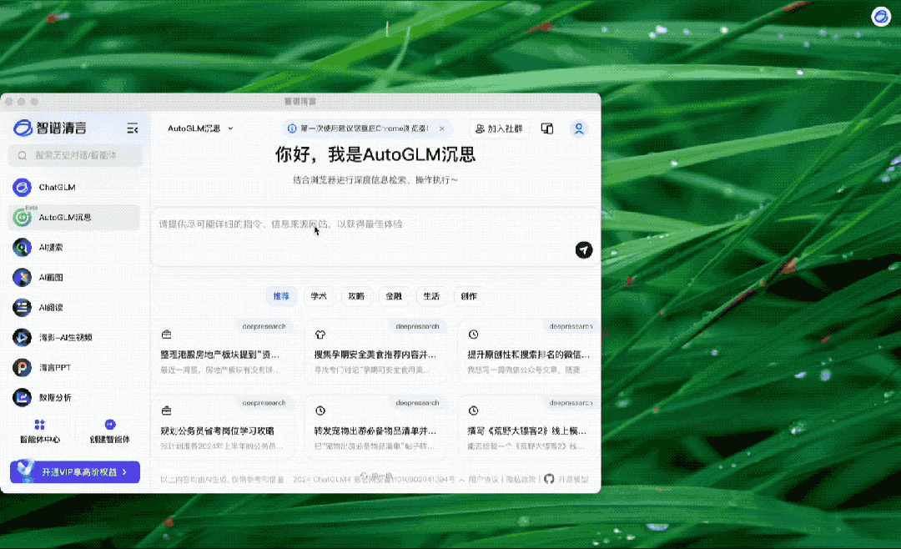Open the 用户协议 link in footer
The height and width of the screenshot is (549, 901).
pyautogui.click(x=483, y=479)
